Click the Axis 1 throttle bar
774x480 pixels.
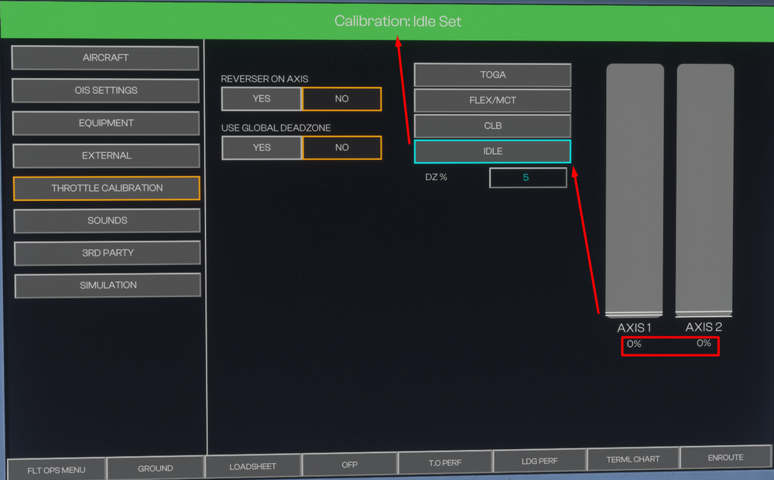(635, 189)
